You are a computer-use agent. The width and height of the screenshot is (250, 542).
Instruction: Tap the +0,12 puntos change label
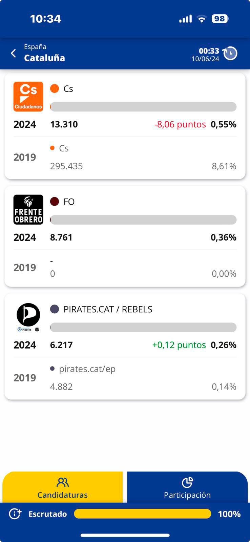point(179,345)
